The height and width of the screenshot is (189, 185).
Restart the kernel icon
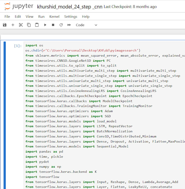point(61,25)
